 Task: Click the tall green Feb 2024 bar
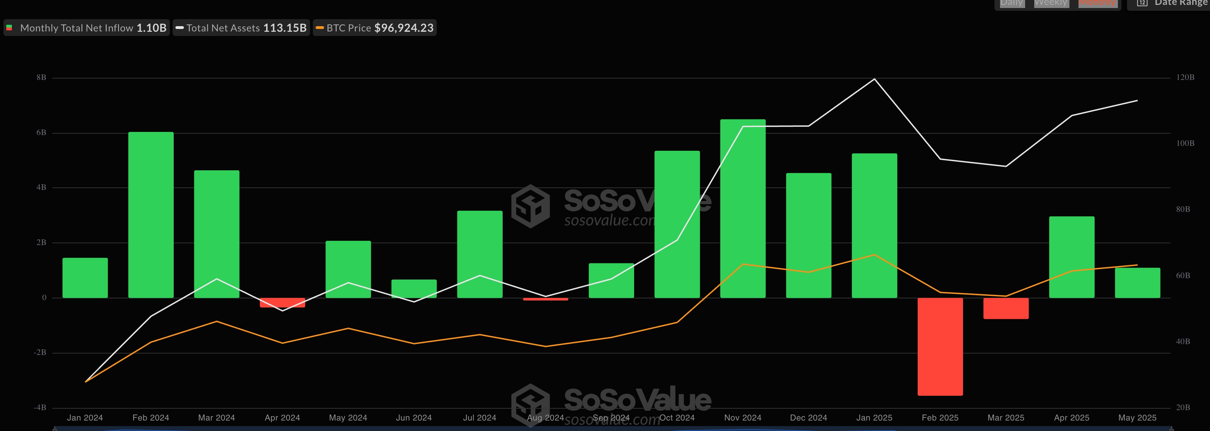point(151,215)
